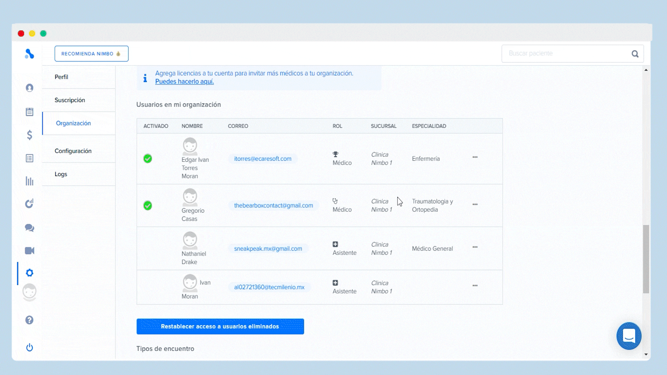
Task: Open the Logs section
Action: (61, 174)
